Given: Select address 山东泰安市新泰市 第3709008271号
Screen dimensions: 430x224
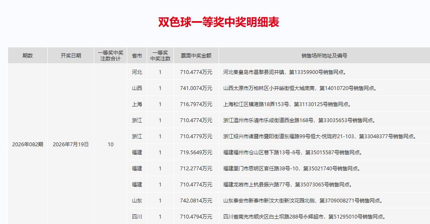Looking at the screenshot, I should [x=303, y=201].
